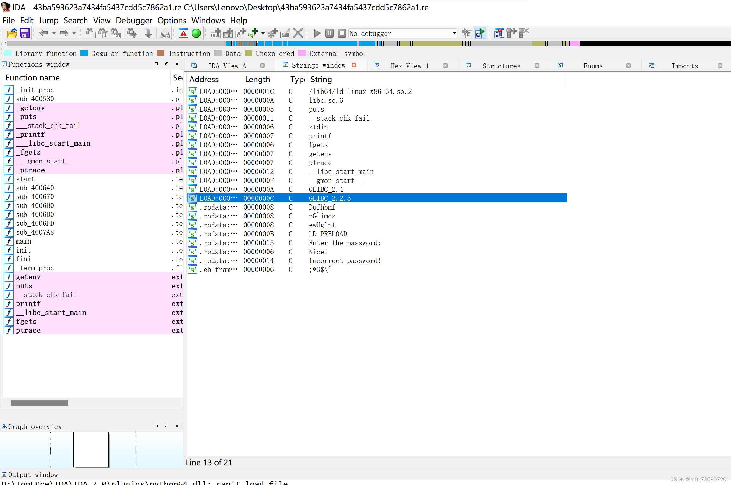731x485 pixels.
Task: Stop the analysis with the red warning icon
Action: click(184, 33)
